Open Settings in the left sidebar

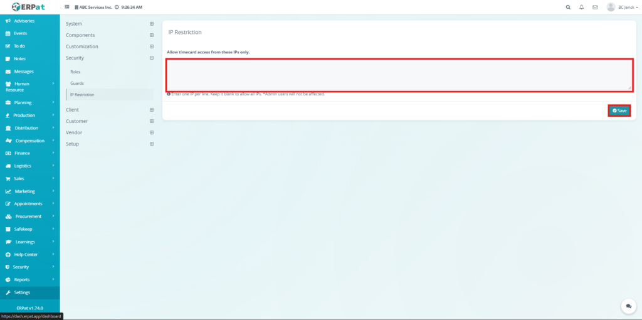22,292
